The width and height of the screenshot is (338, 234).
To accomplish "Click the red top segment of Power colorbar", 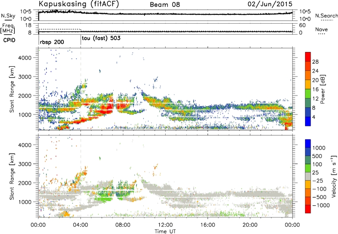I will click(308, 57).
